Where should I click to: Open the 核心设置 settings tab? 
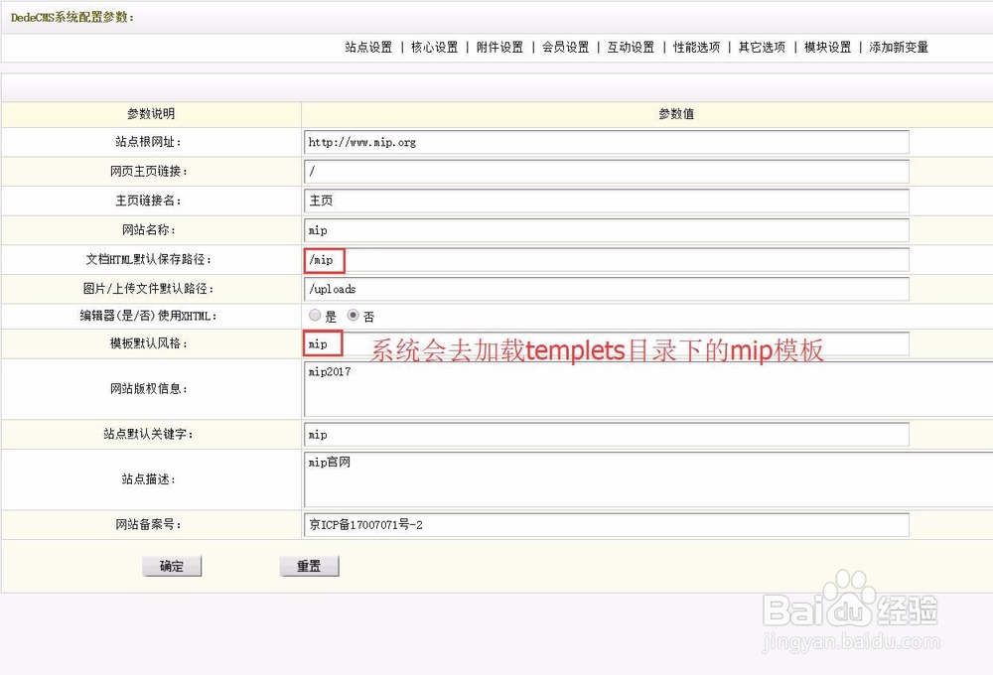click(x=434, y=47)
